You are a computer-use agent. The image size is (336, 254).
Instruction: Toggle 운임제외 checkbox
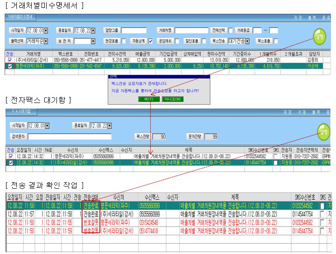click(177, 41)
